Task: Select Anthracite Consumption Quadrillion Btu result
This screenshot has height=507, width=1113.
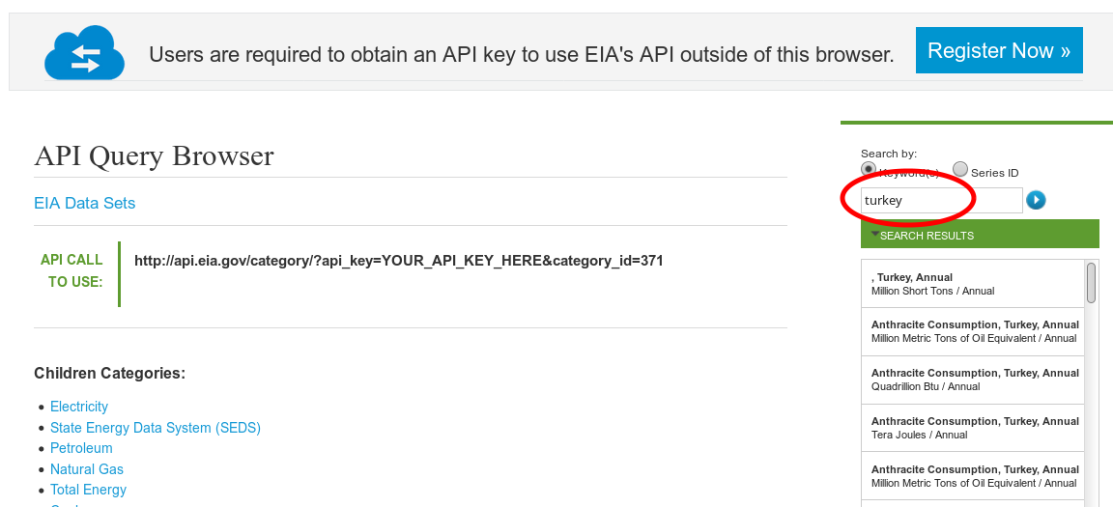Action: click(x=974, y=380)
